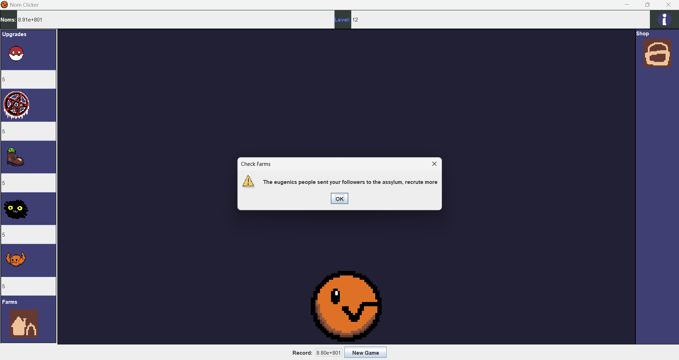Open the Shop backpack icon
This screenshot has height=360, width=679.
point(657,53)
